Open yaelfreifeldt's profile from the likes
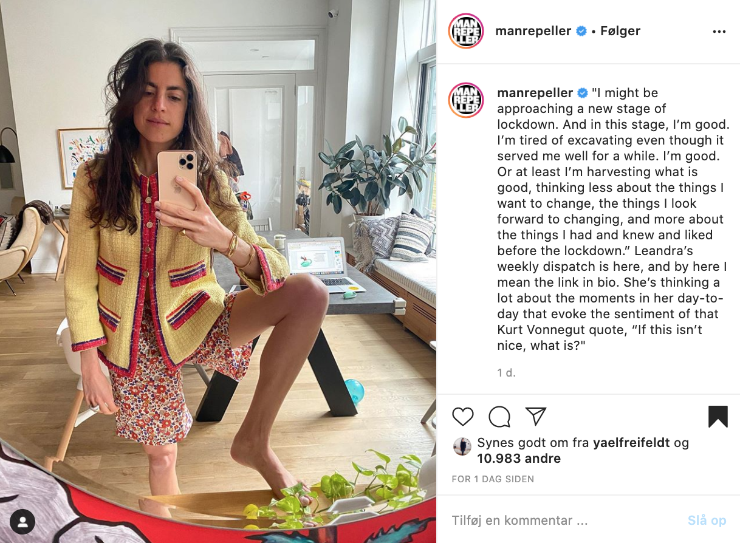This screenshot has width=740, height=543. coord(632,443)
